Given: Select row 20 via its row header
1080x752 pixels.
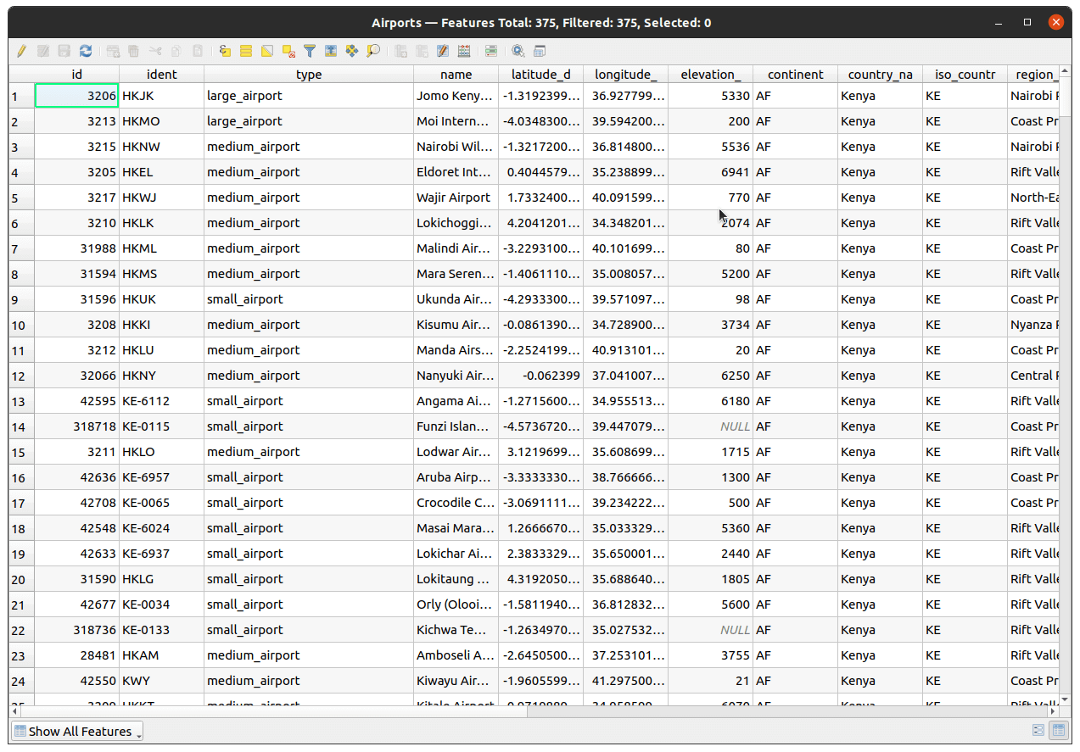Looking at the screenshot, I should coord(21,579).
